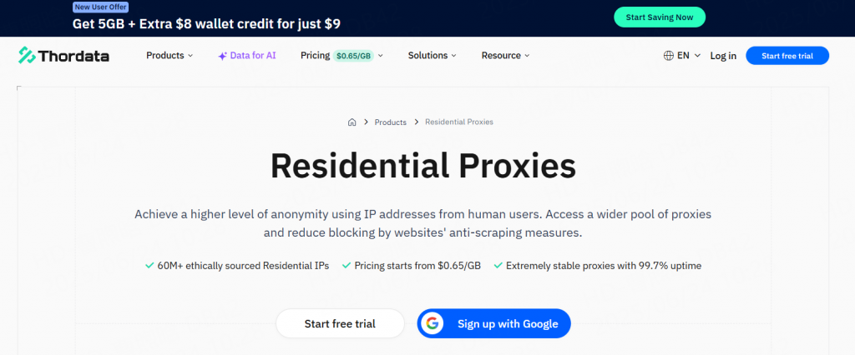
Task: Open the Resource dropdown menu
Action: point(505,56)
